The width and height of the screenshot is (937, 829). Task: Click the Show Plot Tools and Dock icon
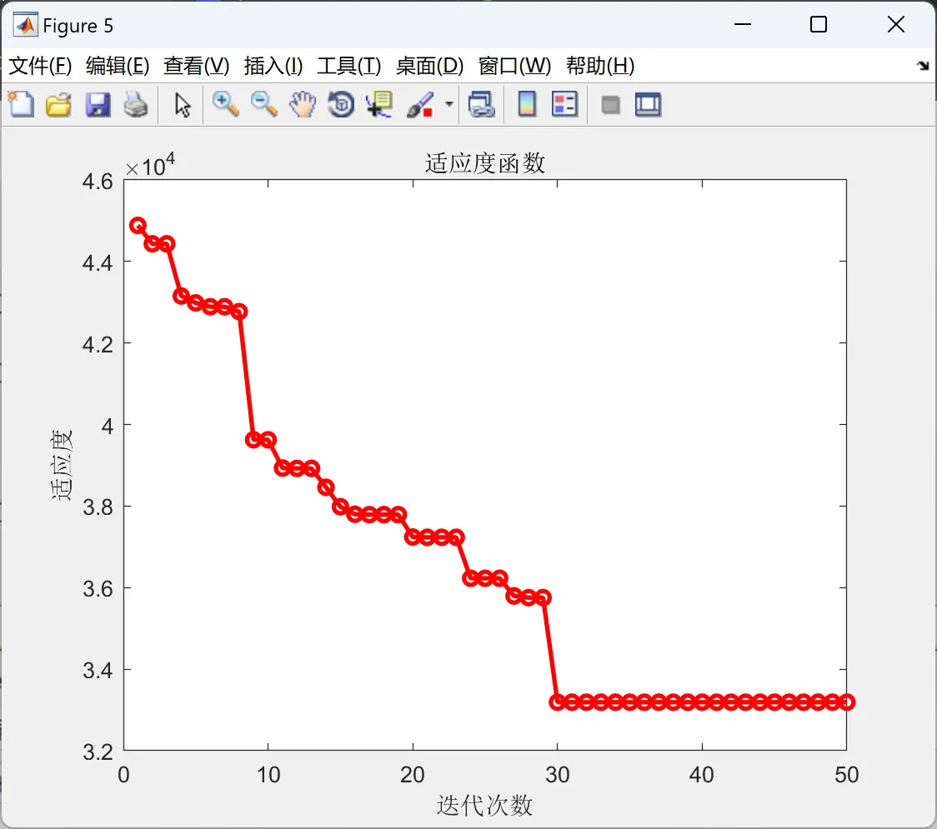(x=648, y=104)
